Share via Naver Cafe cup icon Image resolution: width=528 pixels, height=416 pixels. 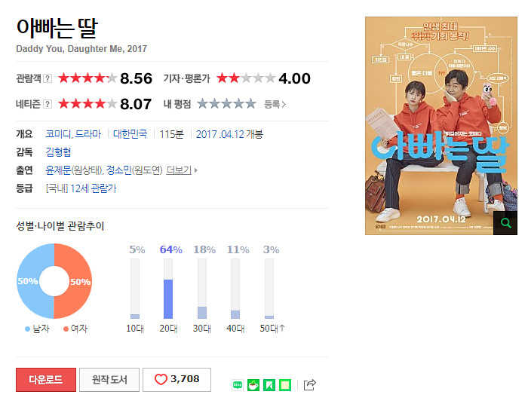coord(253,385)
